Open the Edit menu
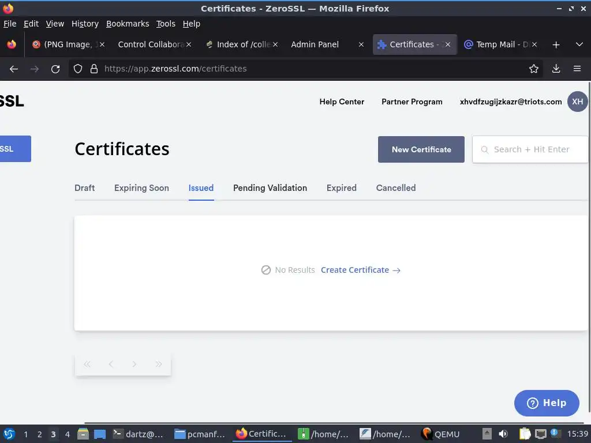The image size is (591, 443). (31, 24)
